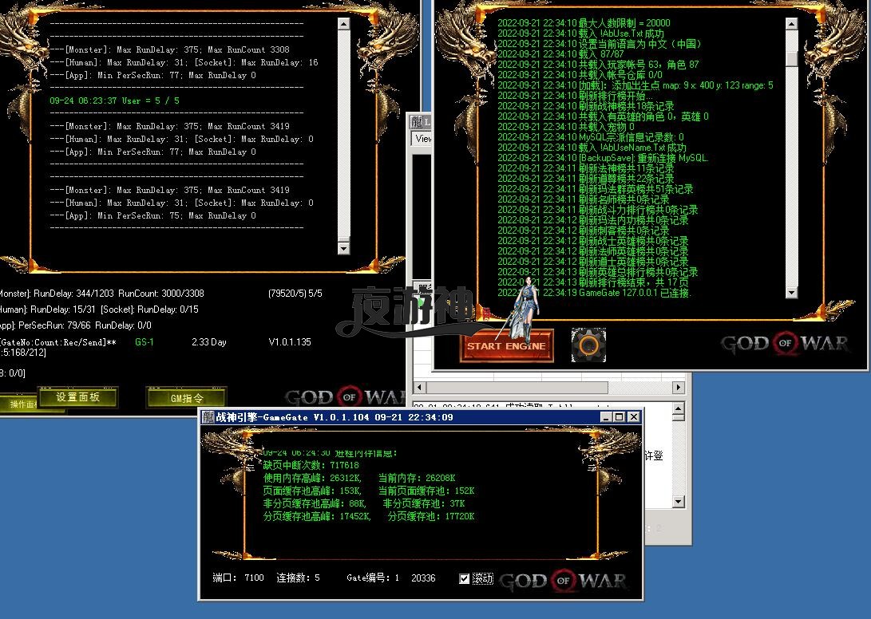Click left arrow of horizontal scrollbar
Viewport: 871px width, 619px height.
tap(418, 388)
